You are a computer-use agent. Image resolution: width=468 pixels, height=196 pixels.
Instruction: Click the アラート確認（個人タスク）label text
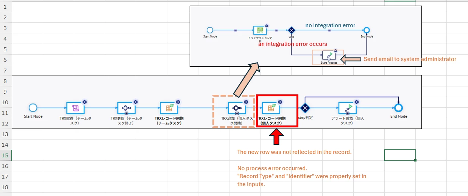pyautogui.click(x=347, y=120)
